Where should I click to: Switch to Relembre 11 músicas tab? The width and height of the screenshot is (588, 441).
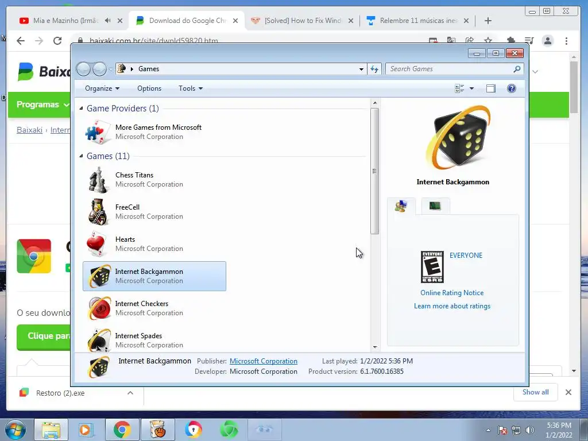[418, 21]
